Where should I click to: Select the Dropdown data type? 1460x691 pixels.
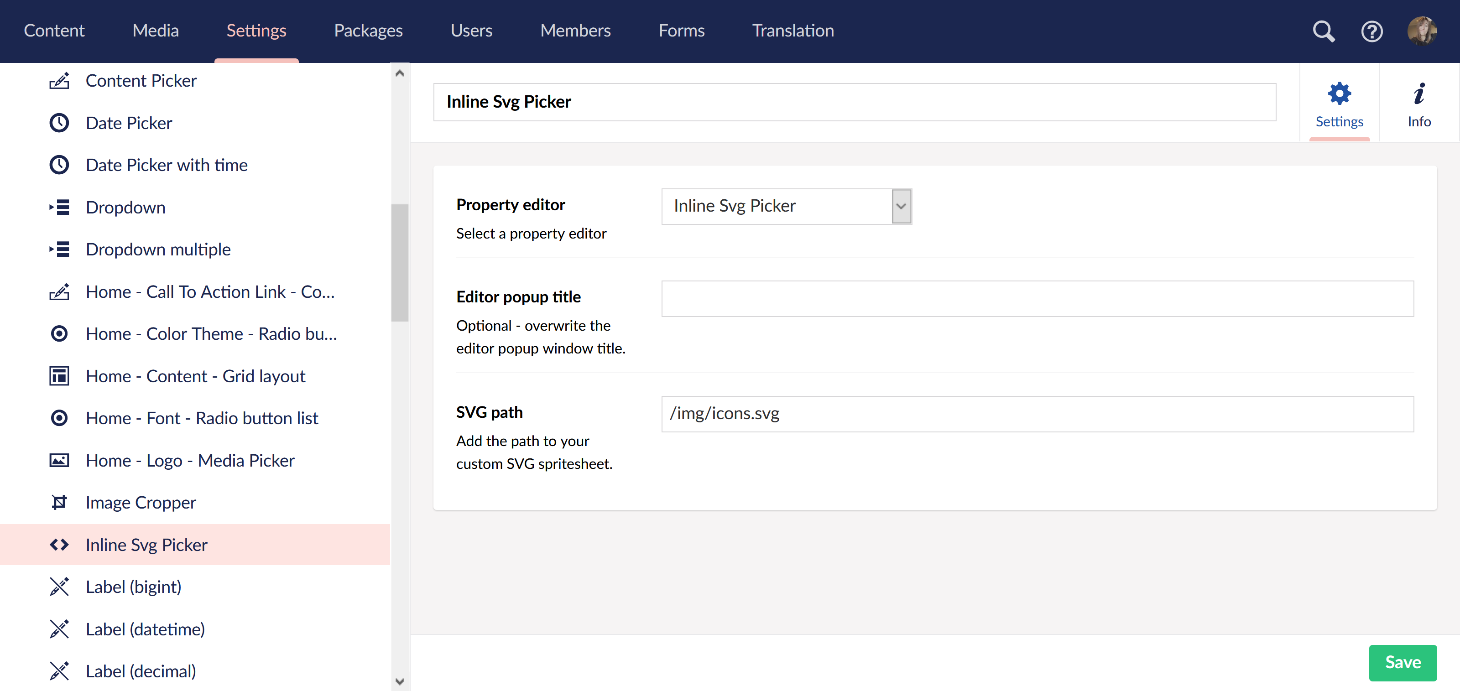(125, 207)
